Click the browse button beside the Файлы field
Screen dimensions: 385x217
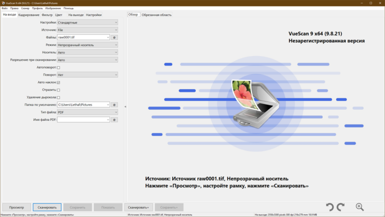(114, 37)
